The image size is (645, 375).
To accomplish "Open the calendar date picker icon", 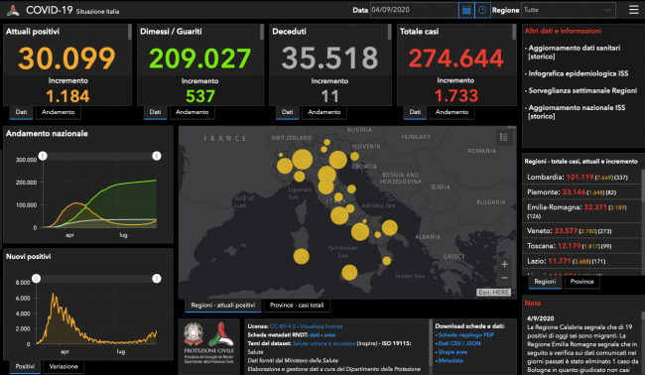I will (466, 10).
